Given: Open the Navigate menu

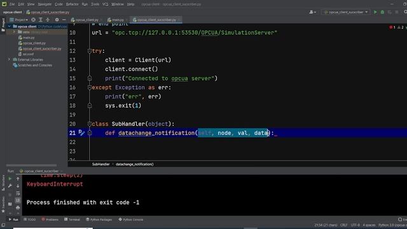Looking at the screenshot, I should tap(45, 4).
